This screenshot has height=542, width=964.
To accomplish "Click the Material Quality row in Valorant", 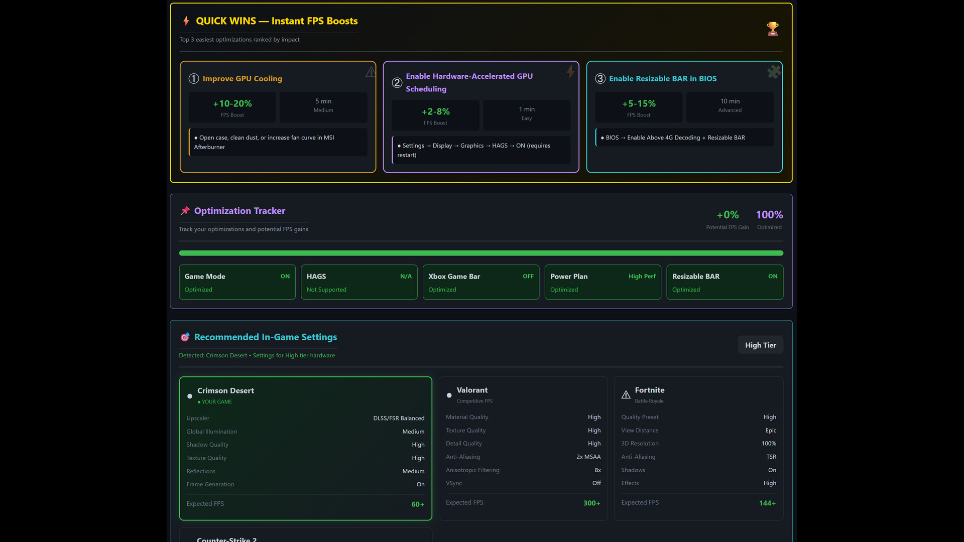I will (x=523, y=417).
